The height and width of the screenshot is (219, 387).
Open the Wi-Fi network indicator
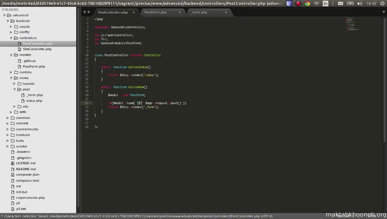tap(316, 4)
